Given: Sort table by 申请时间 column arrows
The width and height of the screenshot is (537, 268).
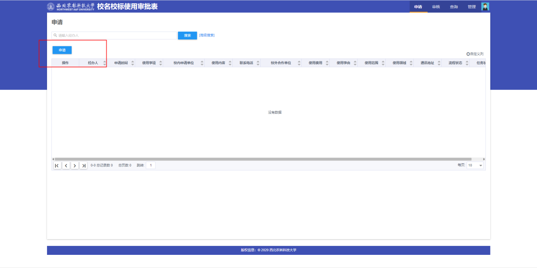Looking at the screenshot, I should pyautogui.click(x=132, y=63).
